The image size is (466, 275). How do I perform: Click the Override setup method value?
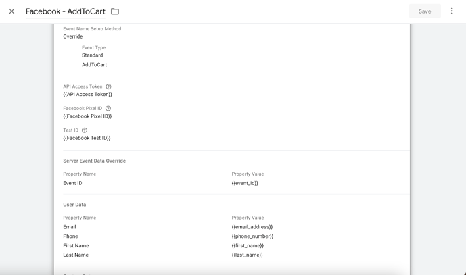point(73,36)
